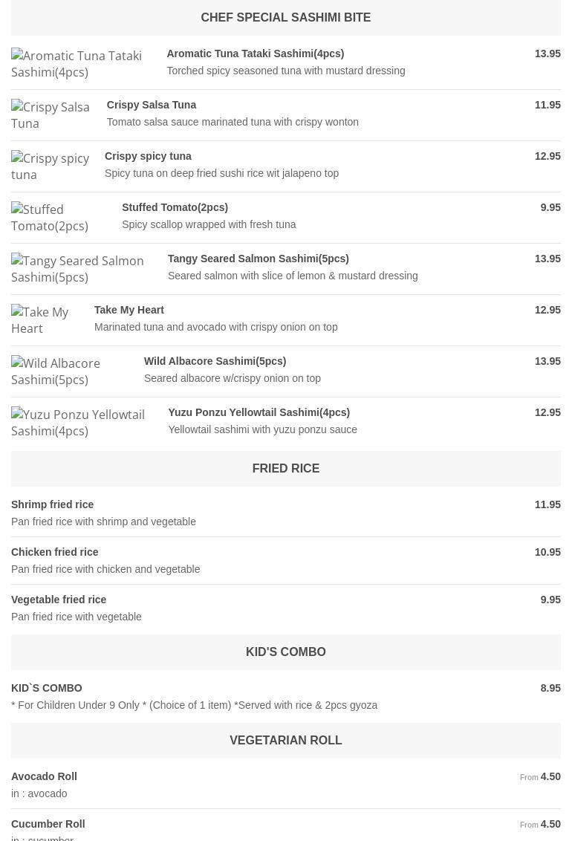Click the Wild Albacore Sashimi image
Viewport: 572px width, 841px height.
click(x=70, y=371)
